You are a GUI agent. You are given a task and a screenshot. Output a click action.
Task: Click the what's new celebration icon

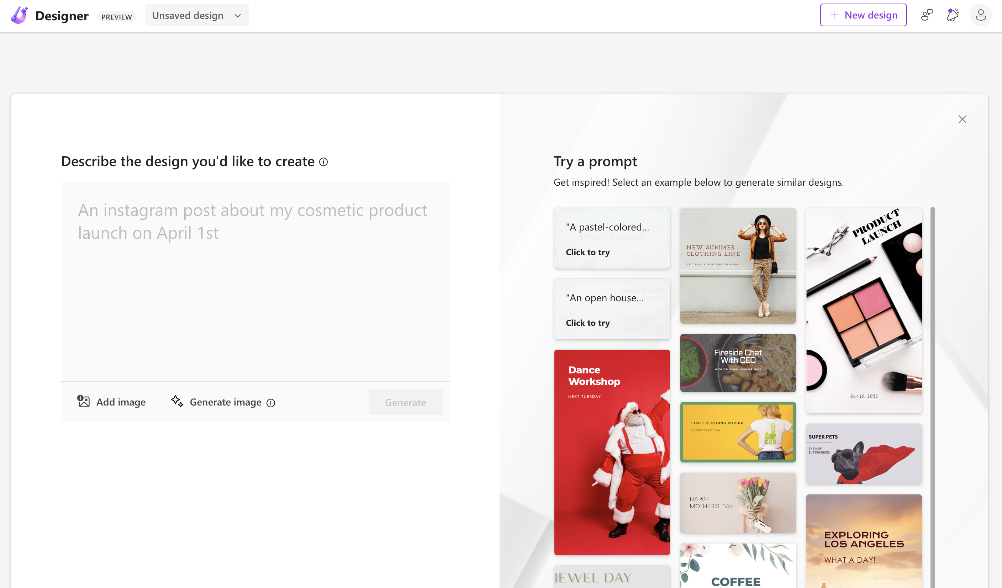coord(953,15)
